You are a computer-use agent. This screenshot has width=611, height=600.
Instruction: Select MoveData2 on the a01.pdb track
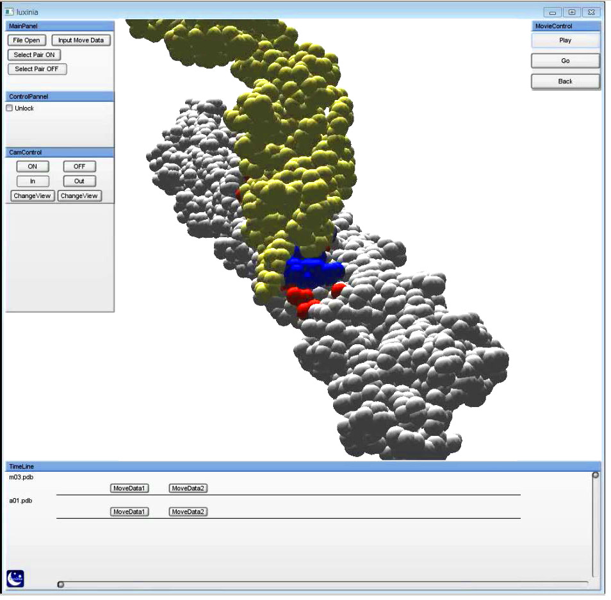pos(188,512)
